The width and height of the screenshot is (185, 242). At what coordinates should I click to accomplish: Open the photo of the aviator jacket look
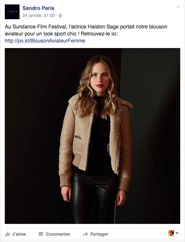(92, 136)
